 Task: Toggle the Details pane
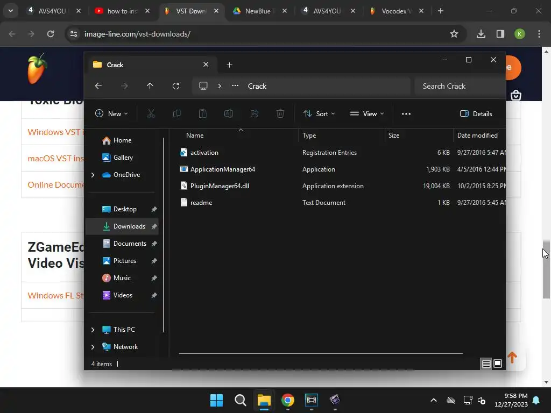pyautogui.click(x=476, y=114)
